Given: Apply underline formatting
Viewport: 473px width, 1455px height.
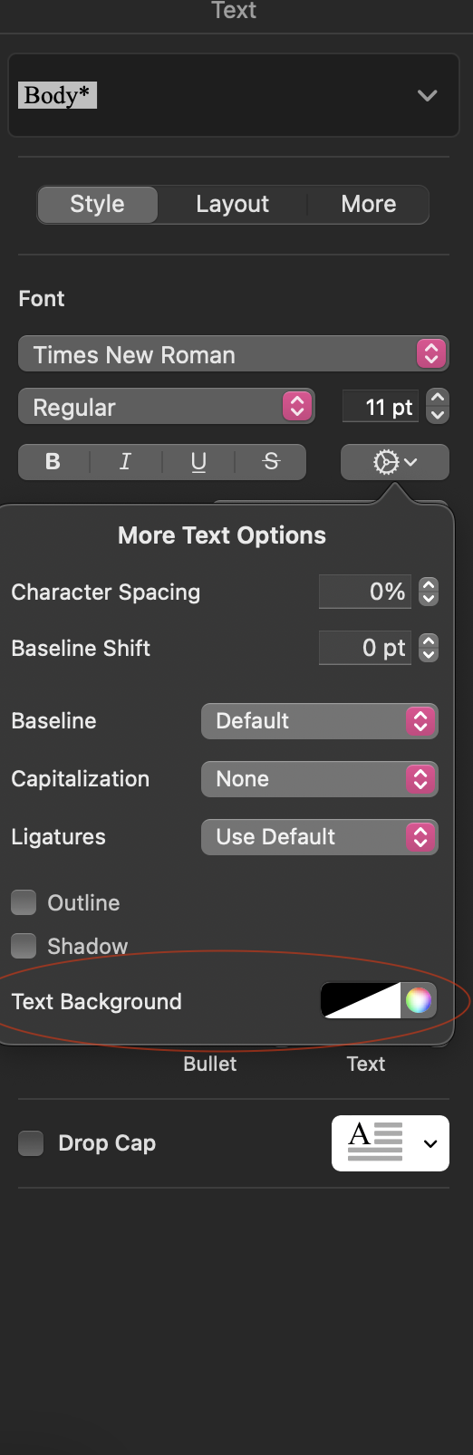Looking at the screenshot, I should point(198,462).
